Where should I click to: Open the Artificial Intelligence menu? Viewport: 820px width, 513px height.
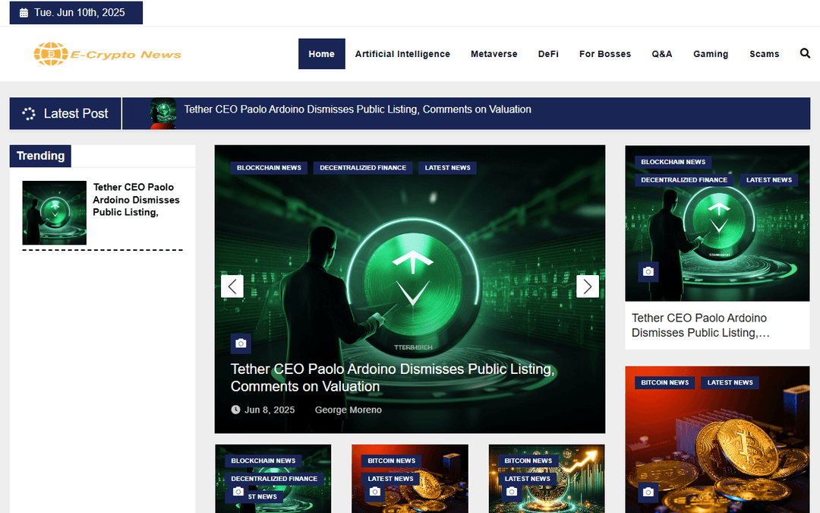pyautogui.click(x=402, y=54)
